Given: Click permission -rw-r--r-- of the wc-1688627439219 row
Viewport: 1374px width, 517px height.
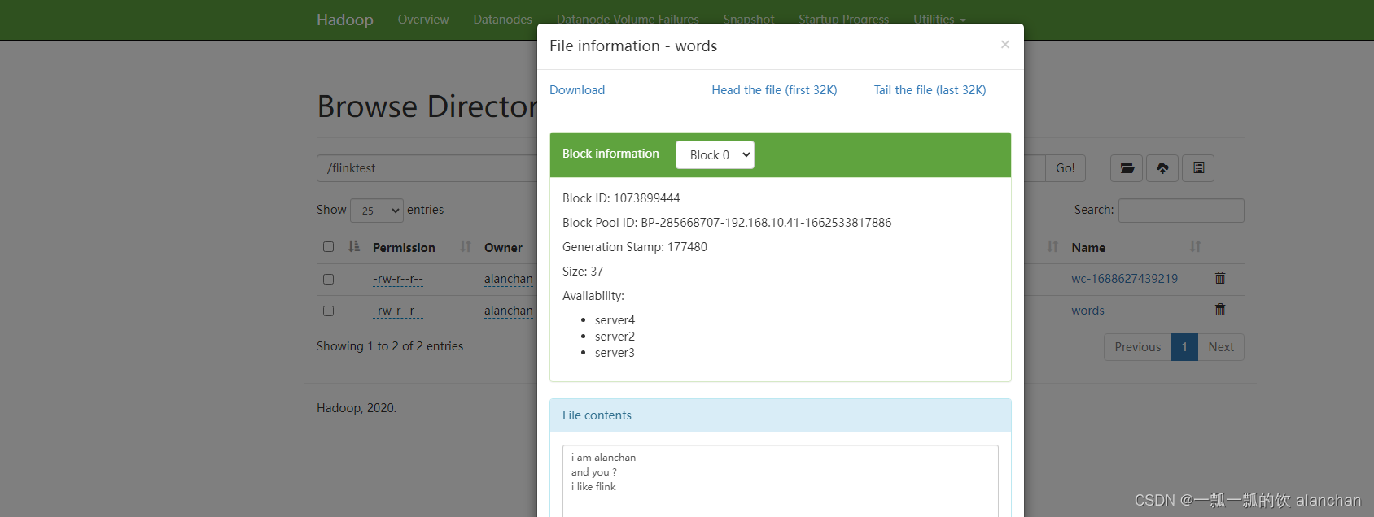Looking at the screenshot, I should click(x=398, y=279).
